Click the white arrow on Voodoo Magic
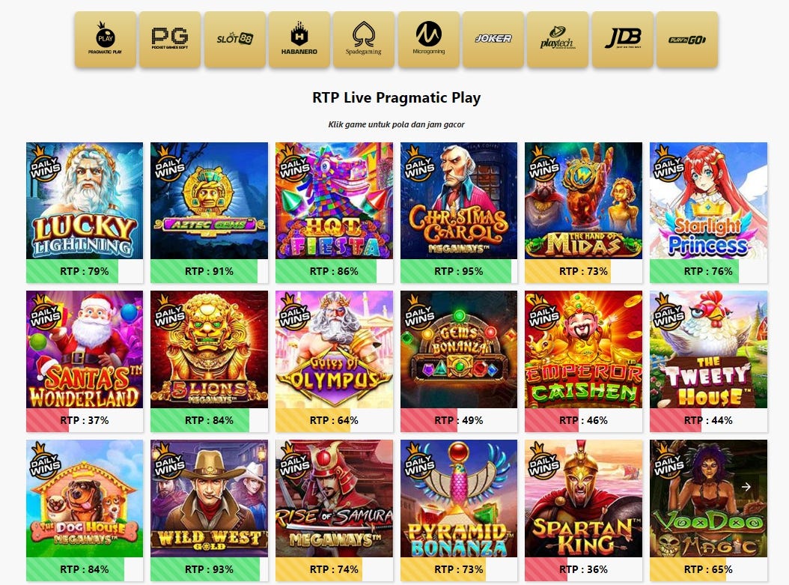 click(x=746, y=487)
